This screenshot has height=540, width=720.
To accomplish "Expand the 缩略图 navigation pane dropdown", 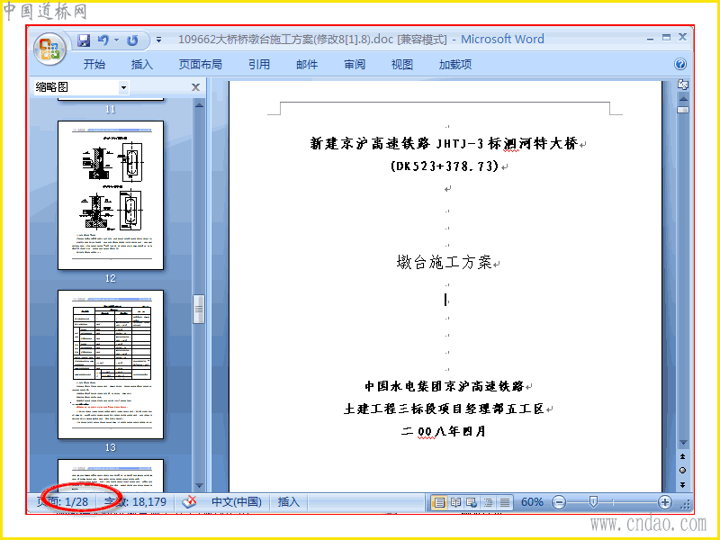I will tap(123, 87).
